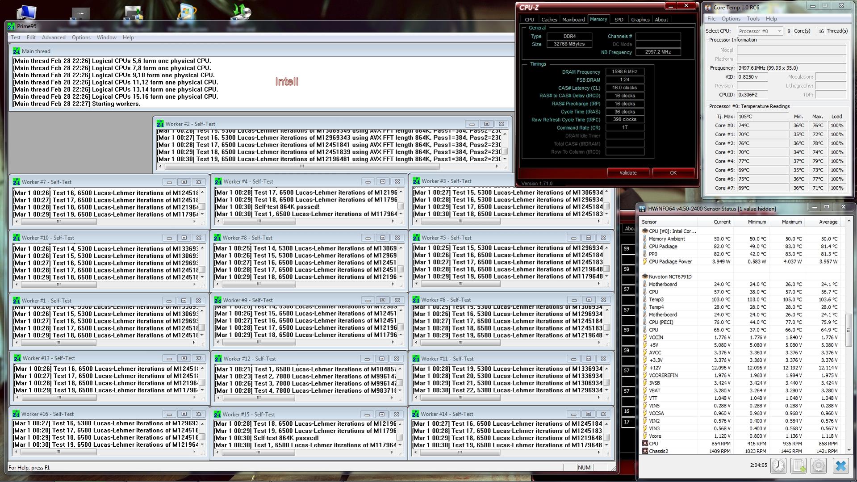This screenshot has width=857, height=482.
Task: Click the HWiNFO64 title bar icon
Action: click(642, 209)
